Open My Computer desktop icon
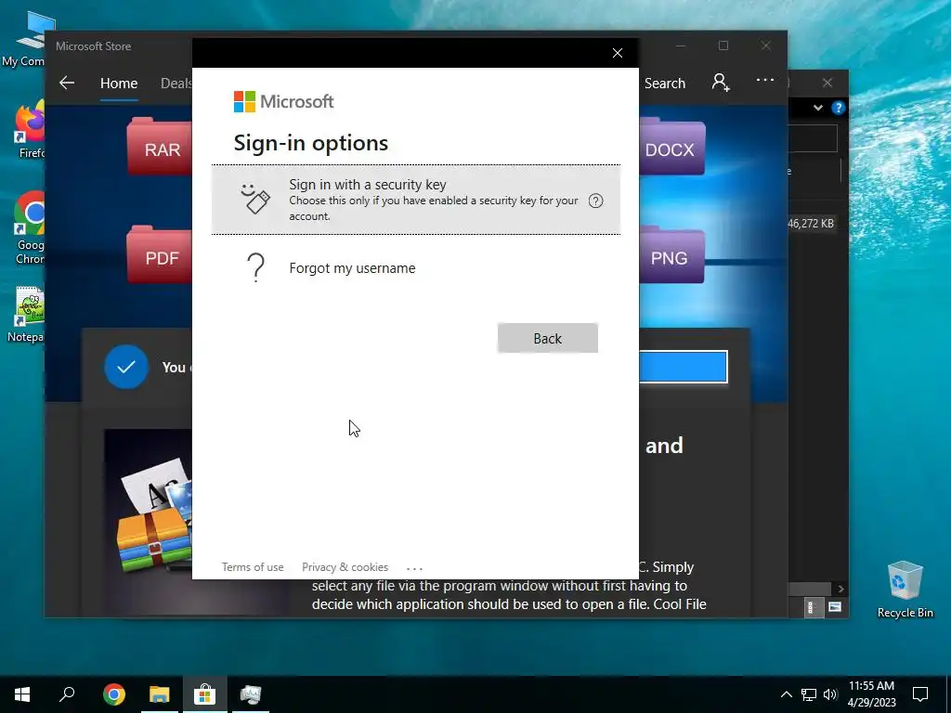This screenshot has width=951, height=713. click(x=24, y=39)
